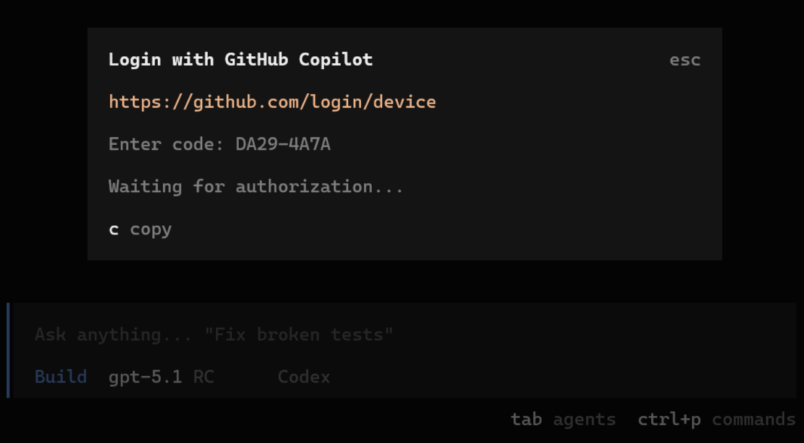804x443 pixels.
Task: Open the commands palette label
Action: pos(753,419)
